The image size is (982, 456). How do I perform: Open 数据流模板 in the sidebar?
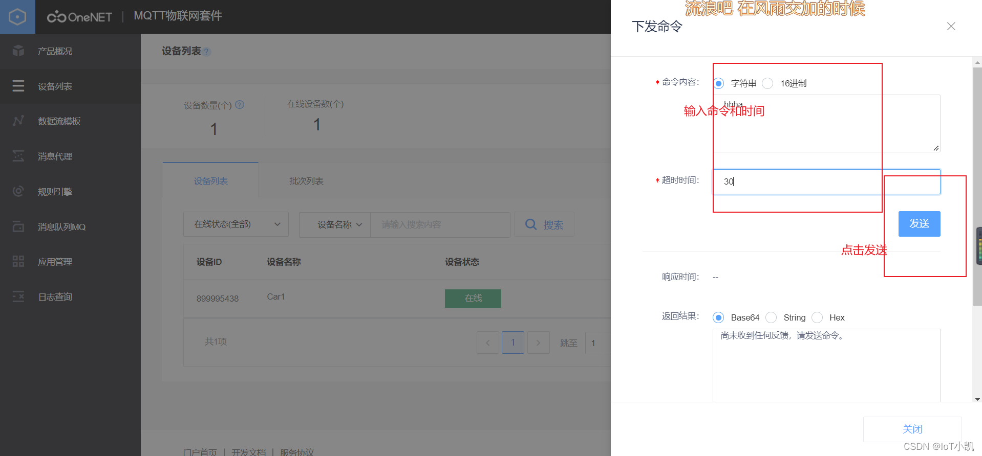(70, 121)
